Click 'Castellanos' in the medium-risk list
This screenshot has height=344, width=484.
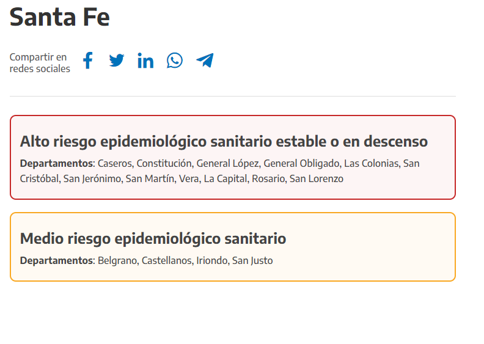pos(167,260)
